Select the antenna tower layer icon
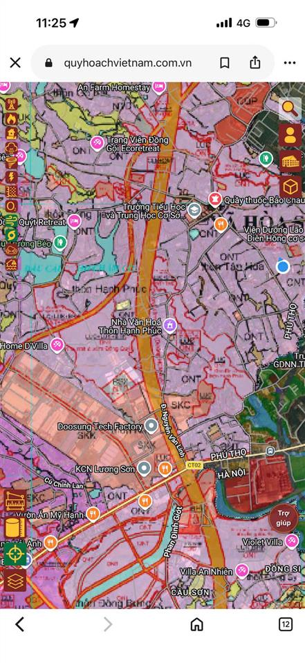 coord(11,104)
